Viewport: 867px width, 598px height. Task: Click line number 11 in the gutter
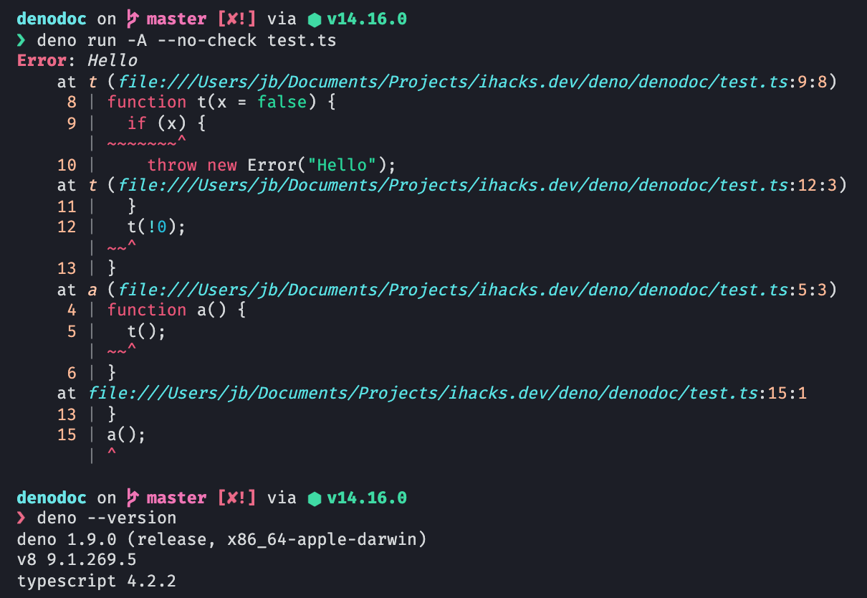pos(67,207)
